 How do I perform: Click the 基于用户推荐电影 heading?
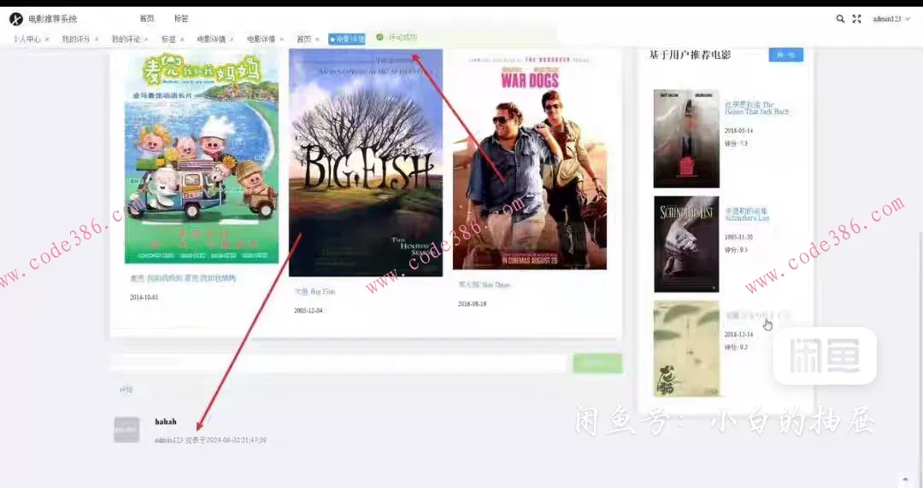point(690,55)
